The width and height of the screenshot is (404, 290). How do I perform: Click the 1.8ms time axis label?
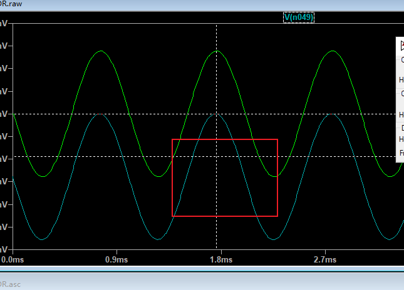tap(221, 259)
